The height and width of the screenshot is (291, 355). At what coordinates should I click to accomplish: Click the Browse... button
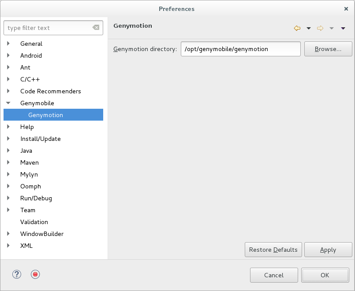click(328, 49)
